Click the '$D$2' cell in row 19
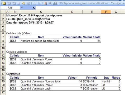125x95 pixels. 13,81
